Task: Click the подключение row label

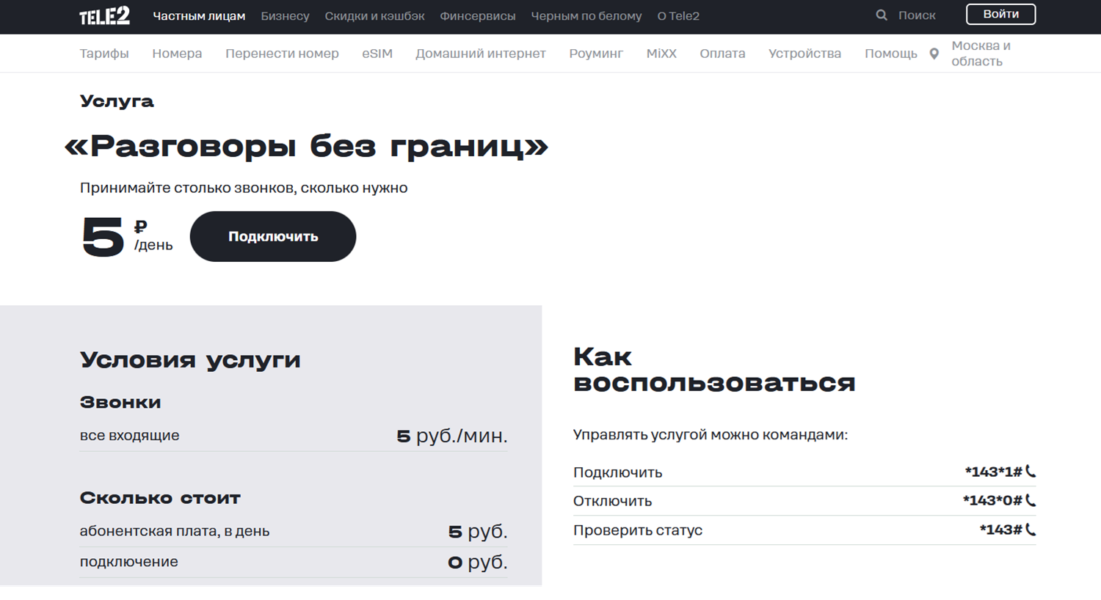Action: [x=128, y=562]
